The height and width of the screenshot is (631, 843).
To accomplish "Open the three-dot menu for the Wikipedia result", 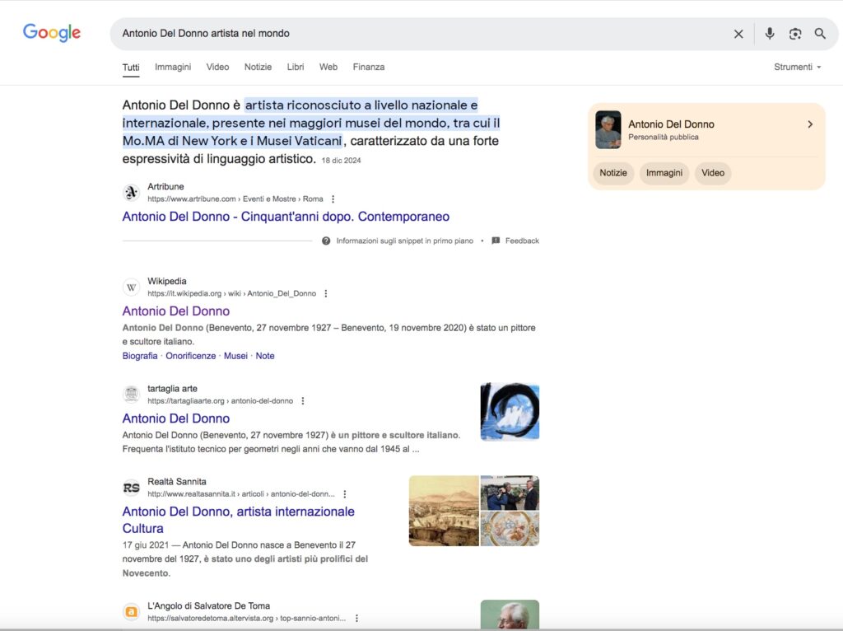I will click(326, 294).
